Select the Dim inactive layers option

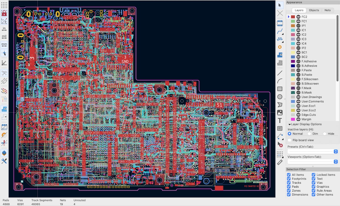pyautogui.click(x=309, y=134)
